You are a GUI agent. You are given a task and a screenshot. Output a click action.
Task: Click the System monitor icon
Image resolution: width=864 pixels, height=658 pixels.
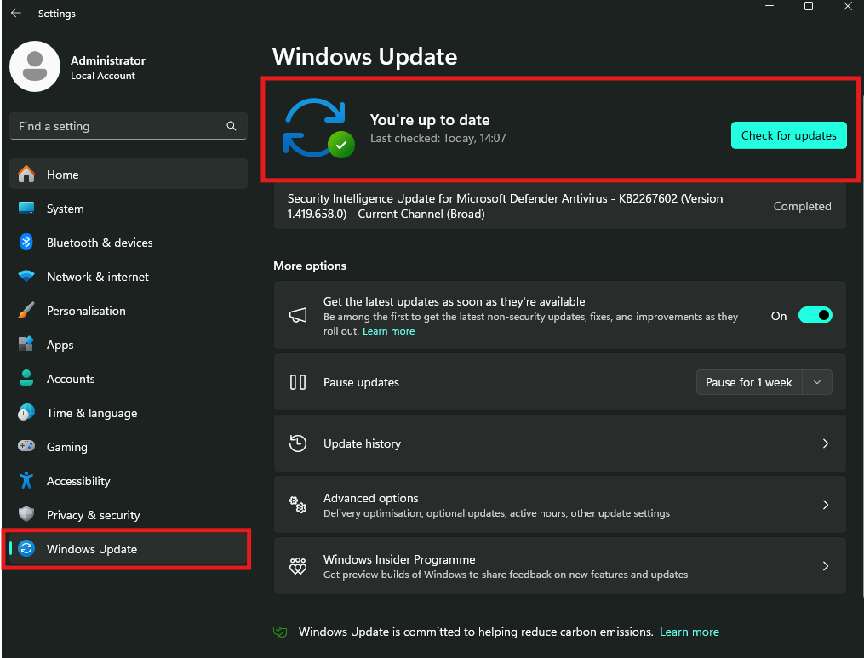[x=26, y=209]
